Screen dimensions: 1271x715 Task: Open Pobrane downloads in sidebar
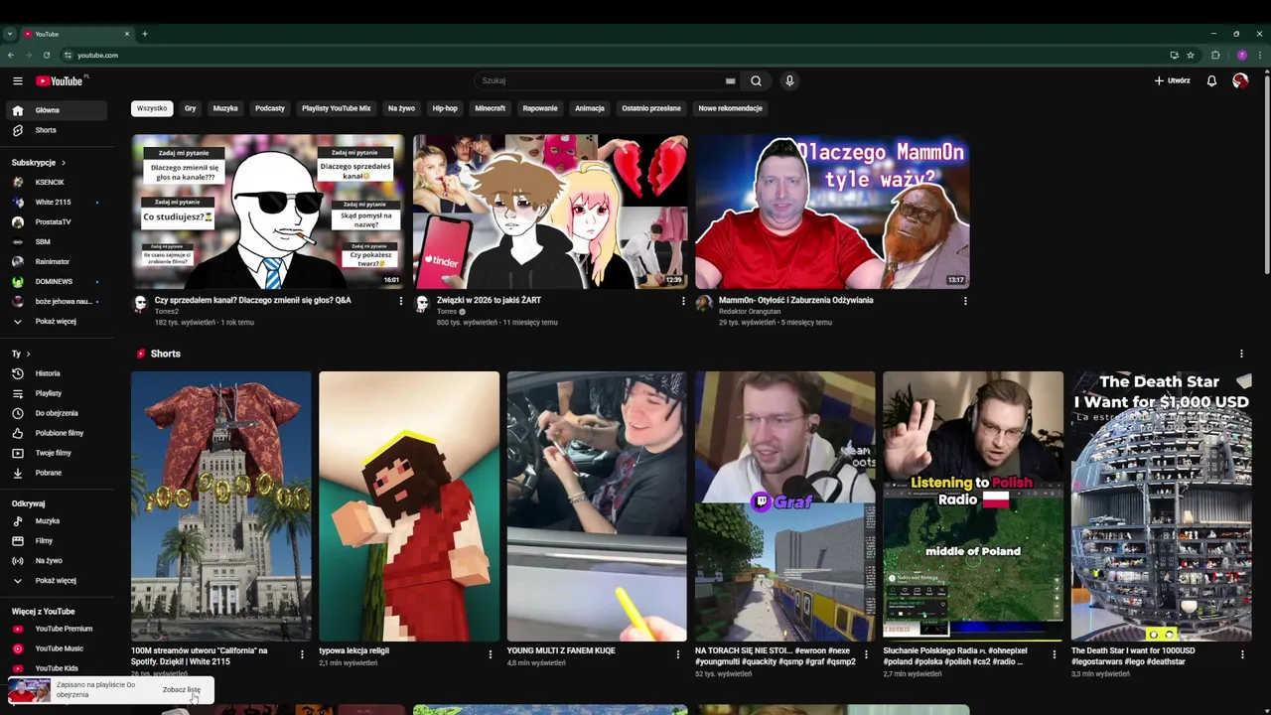click(56, 473)
